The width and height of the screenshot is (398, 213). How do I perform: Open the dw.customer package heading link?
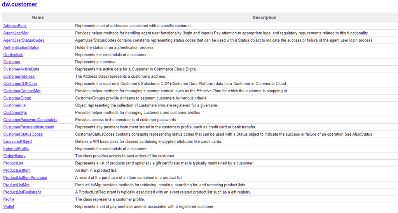pos(19,5)
